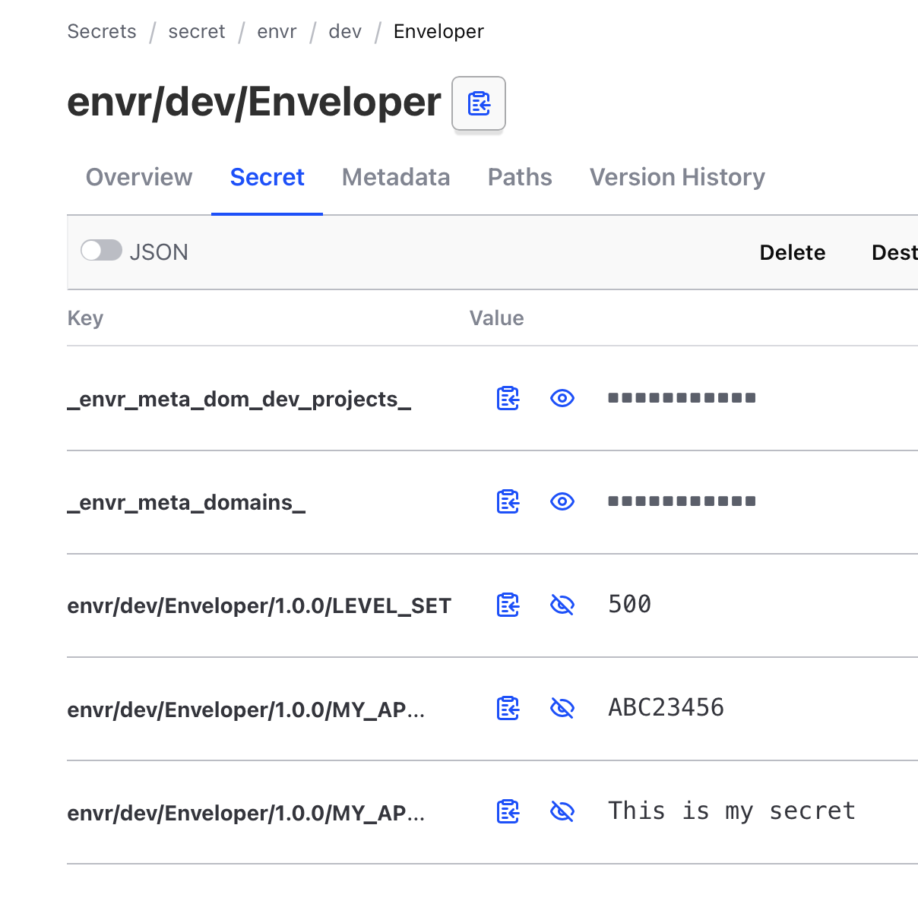This screenshot has height=904, width=918.
Task: Open the Version History tab
Action: pyautogui.click(x=677, y=177)
